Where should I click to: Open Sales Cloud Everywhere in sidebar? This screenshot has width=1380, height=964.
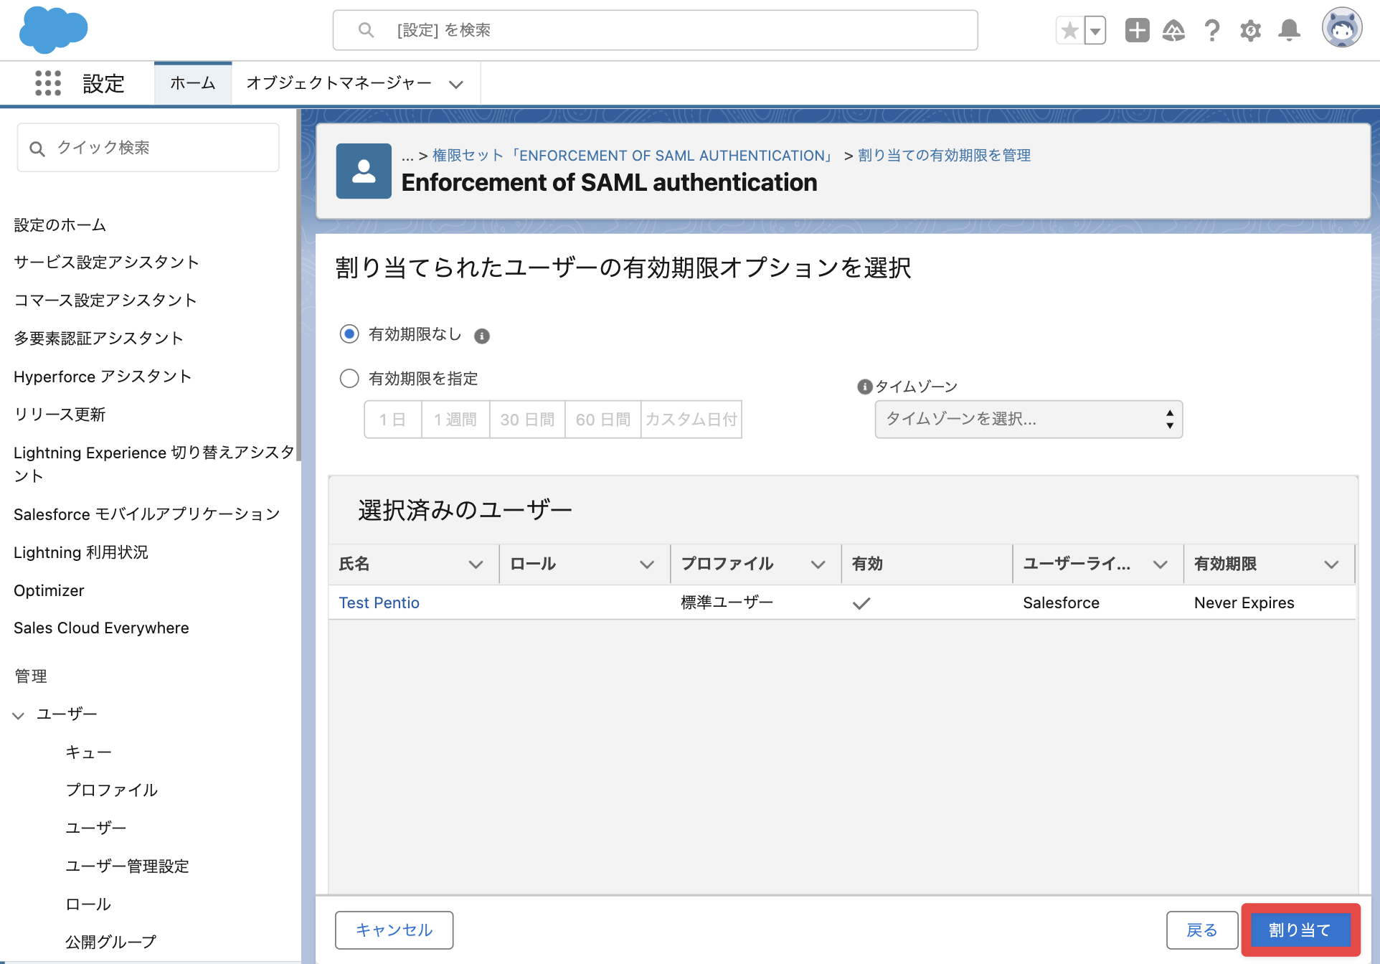pos(101,628)
